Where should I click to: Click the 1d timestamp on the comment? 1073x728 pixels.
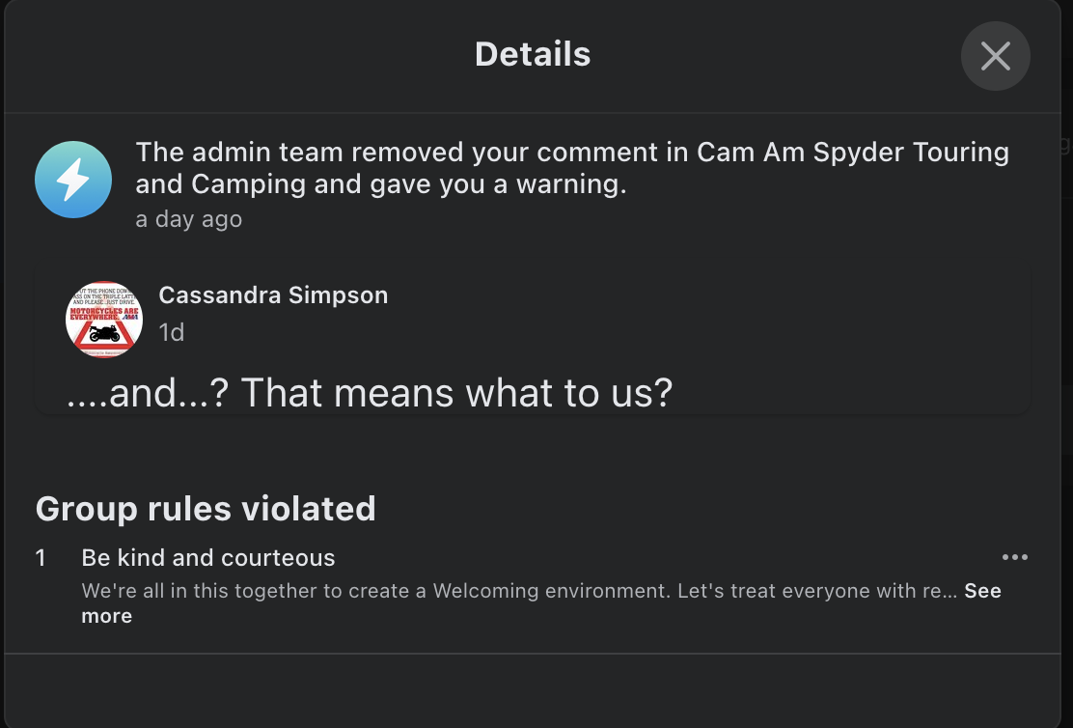tap(171, 332)
